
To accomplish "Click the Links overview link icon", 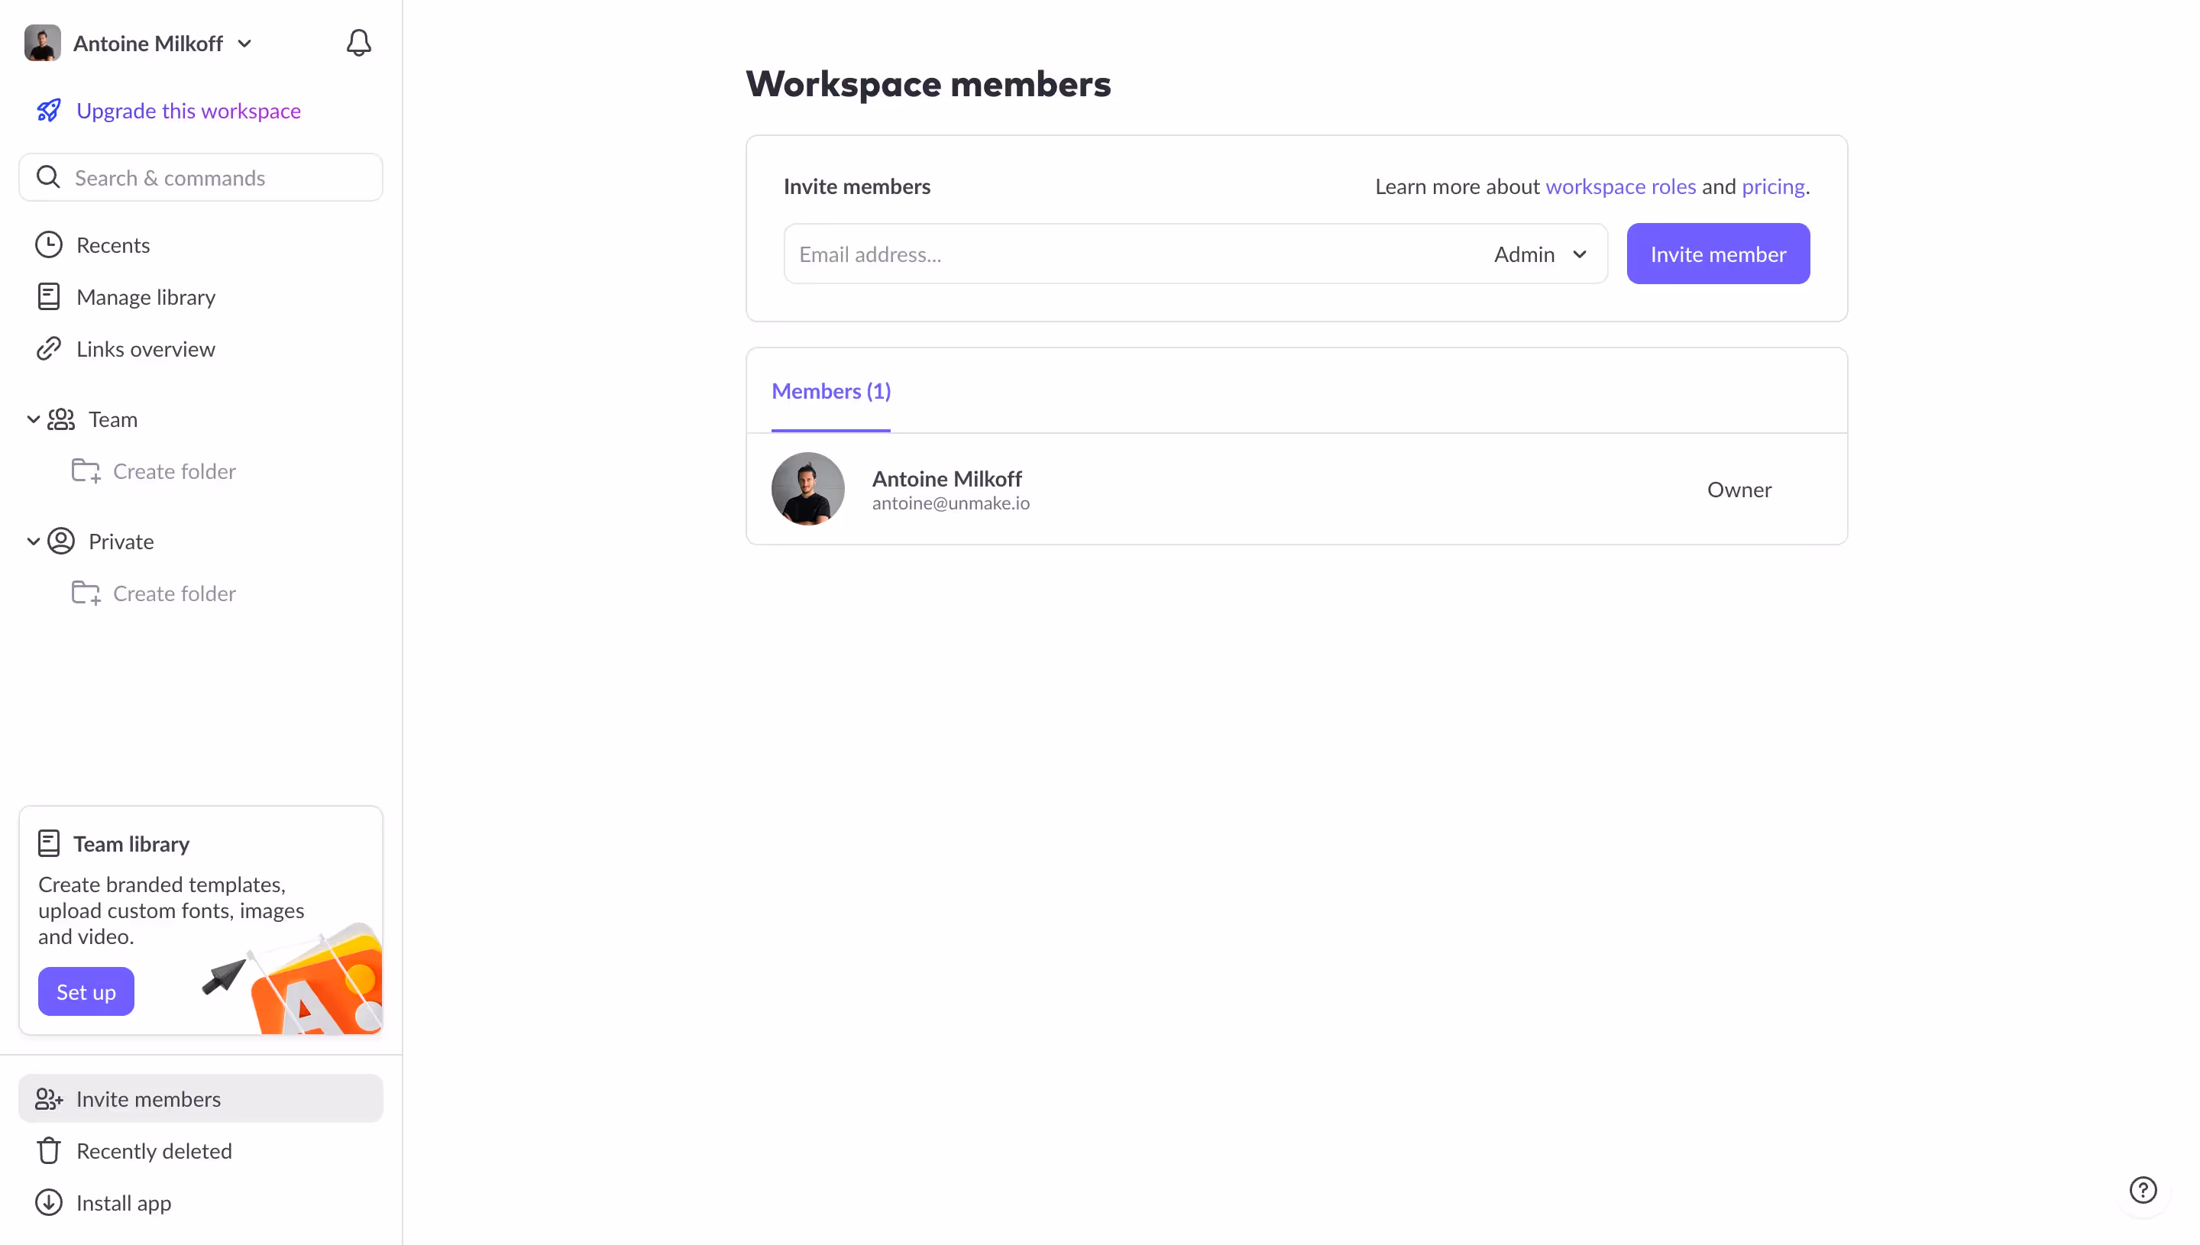I will click(x=49, y=348).
